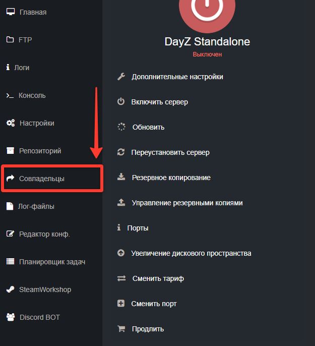Viewport: 315px width, 346px height.
Task: Click the Сменить порт option
Action: (154, 304)
